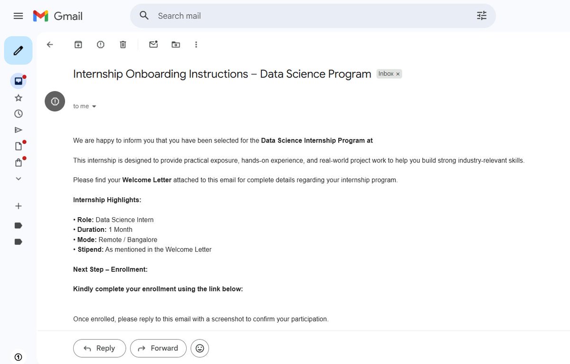Select text 'Data Science Internship Program at'
This screenshot has height=364, width=570.
pyautogui.click(x=317, y=141)
